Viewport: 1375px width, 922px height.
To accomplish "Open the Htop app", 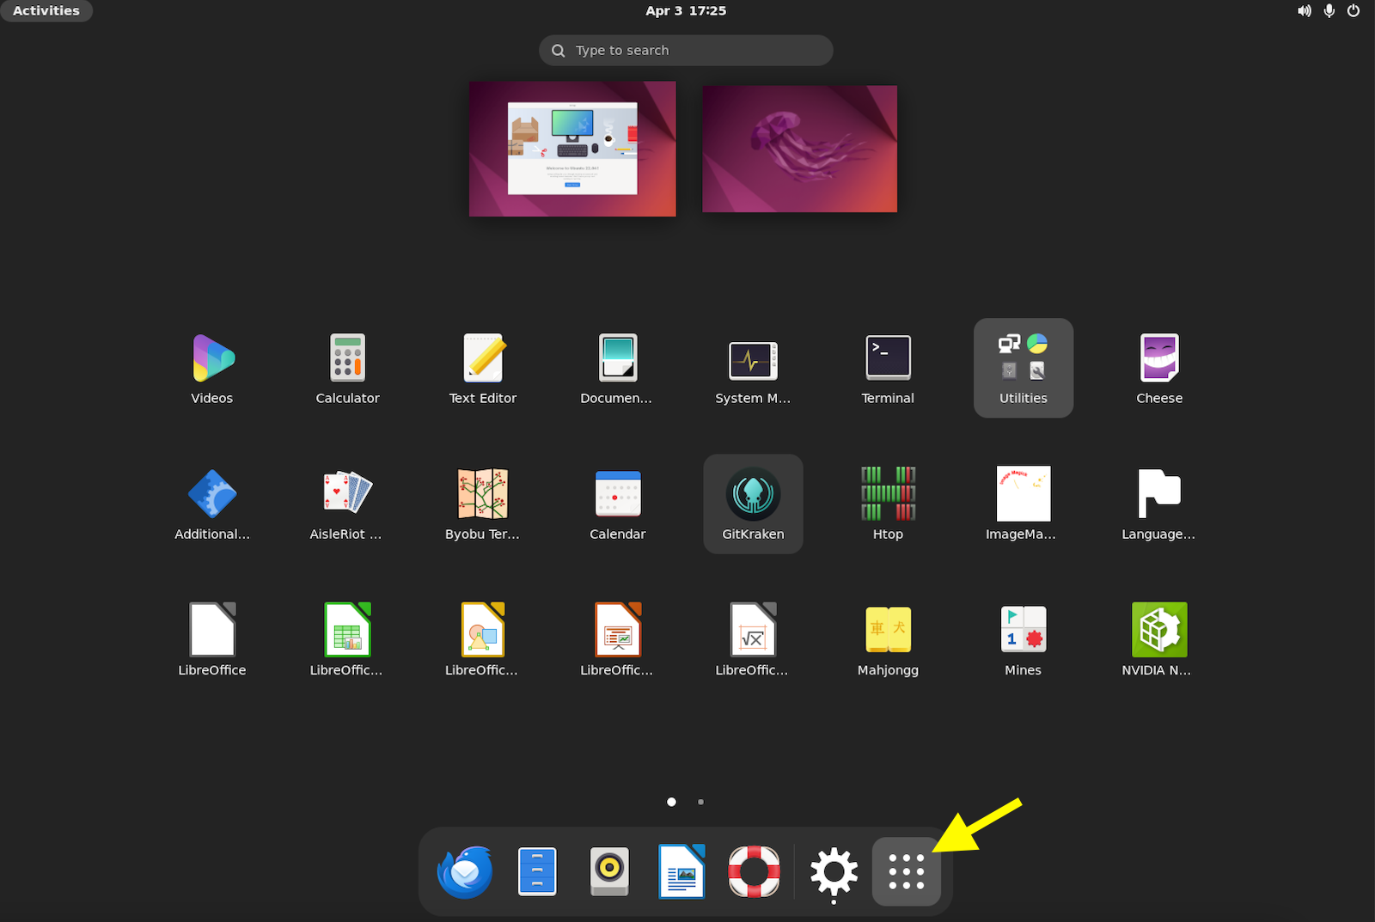I will click(888, 504).
